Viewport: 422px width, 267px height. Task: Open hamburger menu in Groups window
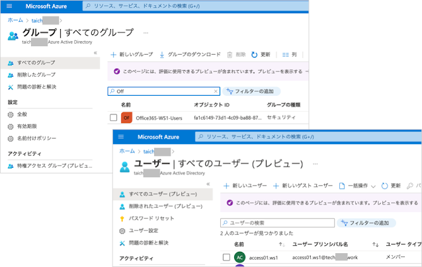click(9, 6)
